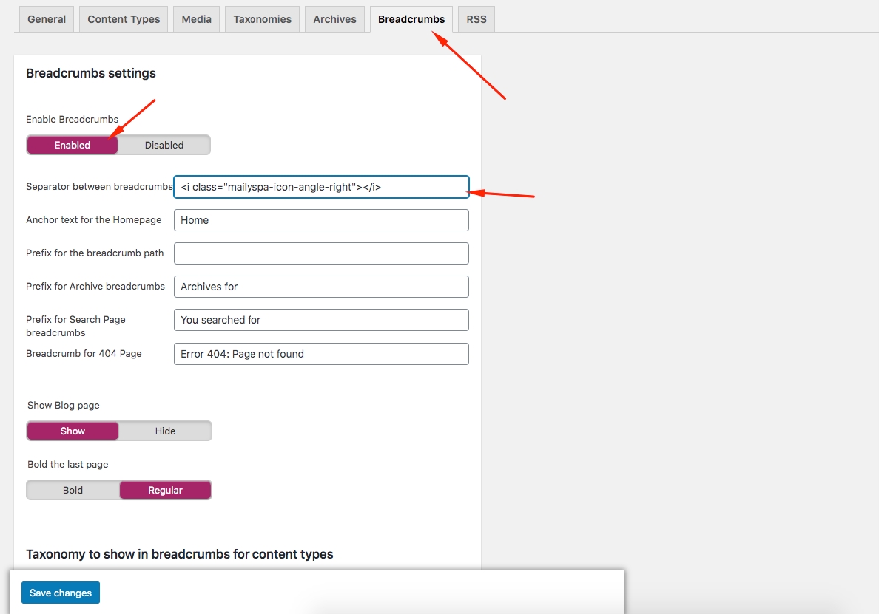
Task: Click the Breadcrumbs tab
Action: 411,19
